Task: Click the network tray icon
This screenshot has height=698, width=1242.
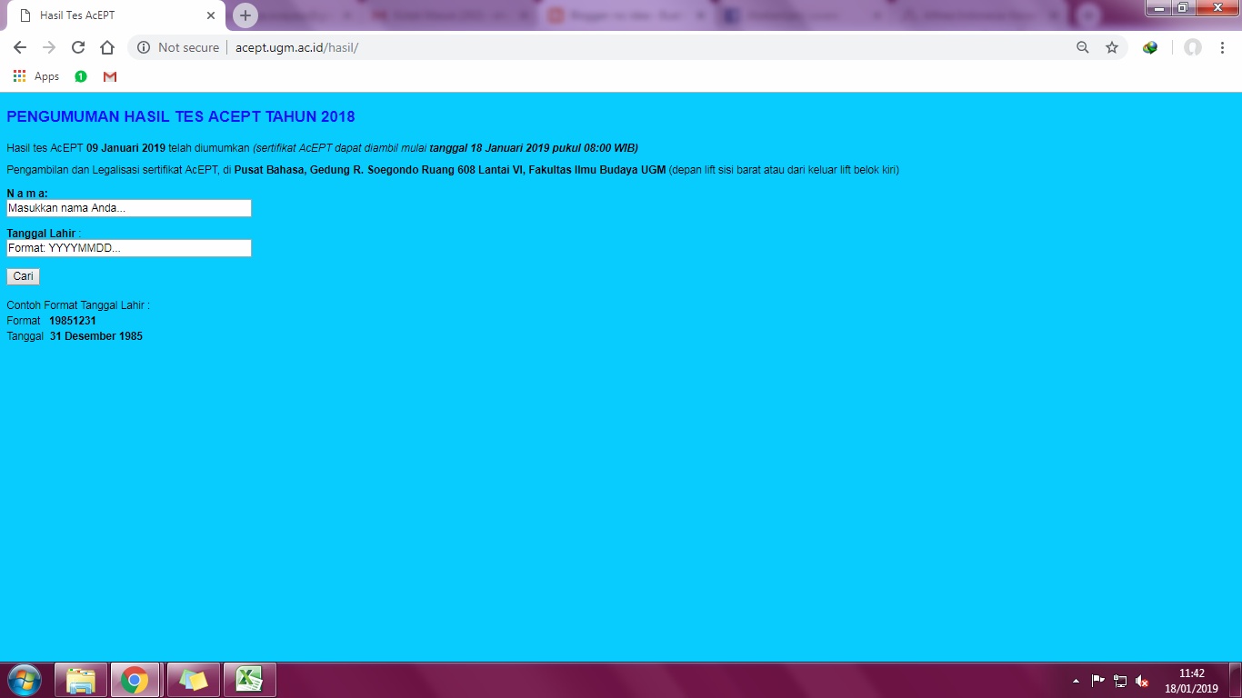Action: [1120, 681]
